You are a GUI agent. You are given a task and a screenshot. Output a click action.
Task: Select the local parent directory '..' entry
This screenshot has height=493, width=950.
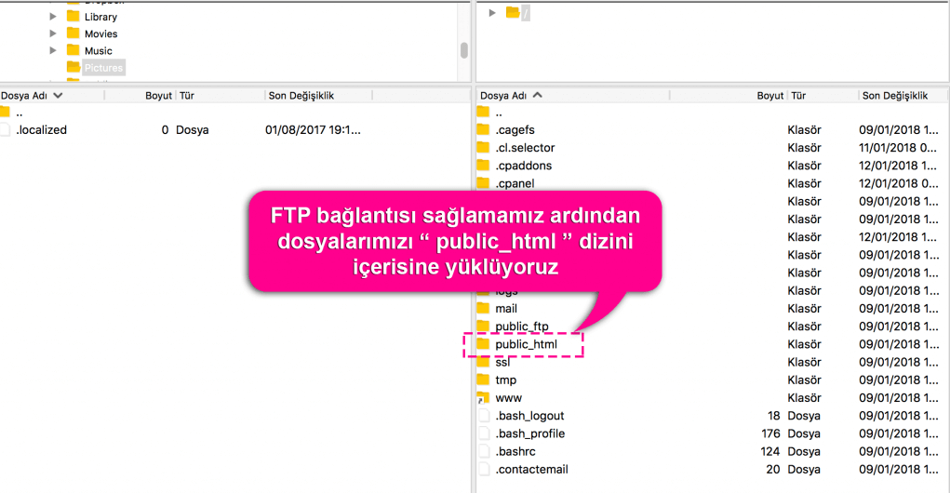(20, 113)
